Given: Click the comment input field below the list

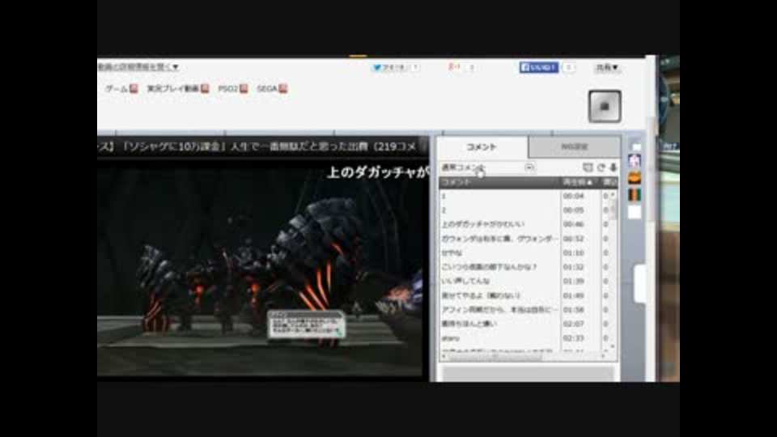Looking at the screenshot, I should pos(529,373).
